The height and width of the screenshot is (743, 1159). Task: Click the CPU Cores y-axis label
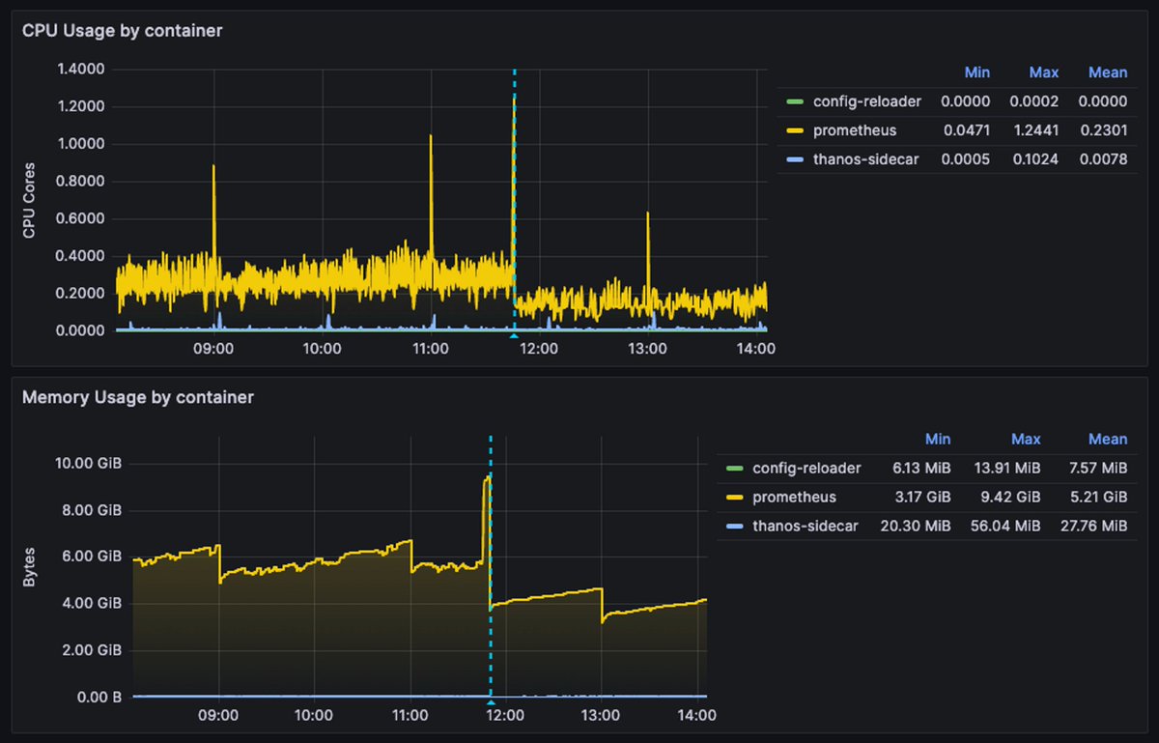[29, 200]
